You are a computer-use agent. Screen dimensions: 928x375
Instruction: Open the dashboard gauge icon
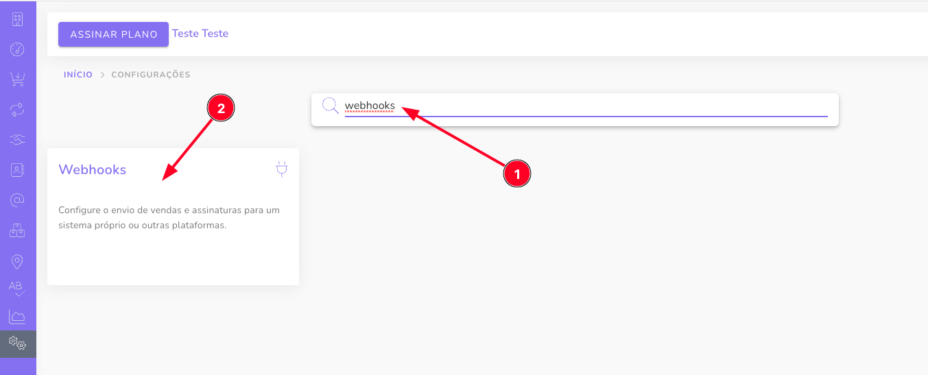click(x=17, y=49)
